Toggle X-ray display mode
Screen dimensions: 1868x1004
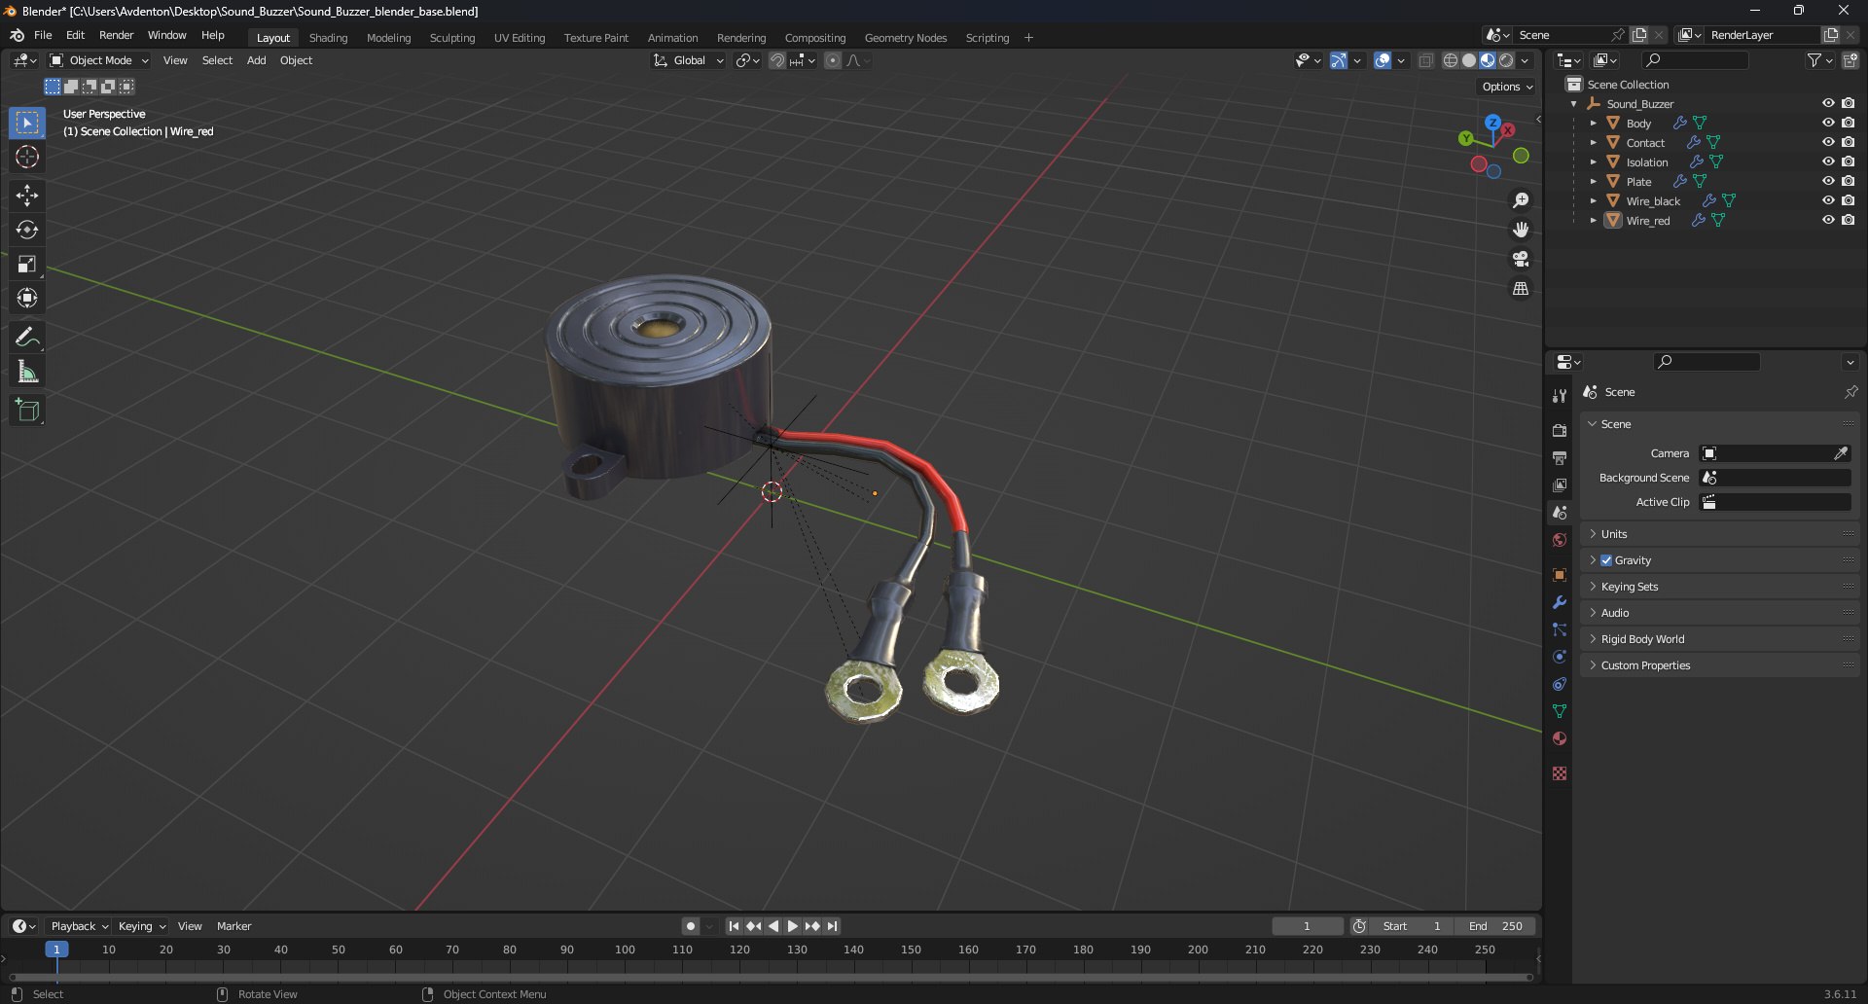(x=1425, y=60)
